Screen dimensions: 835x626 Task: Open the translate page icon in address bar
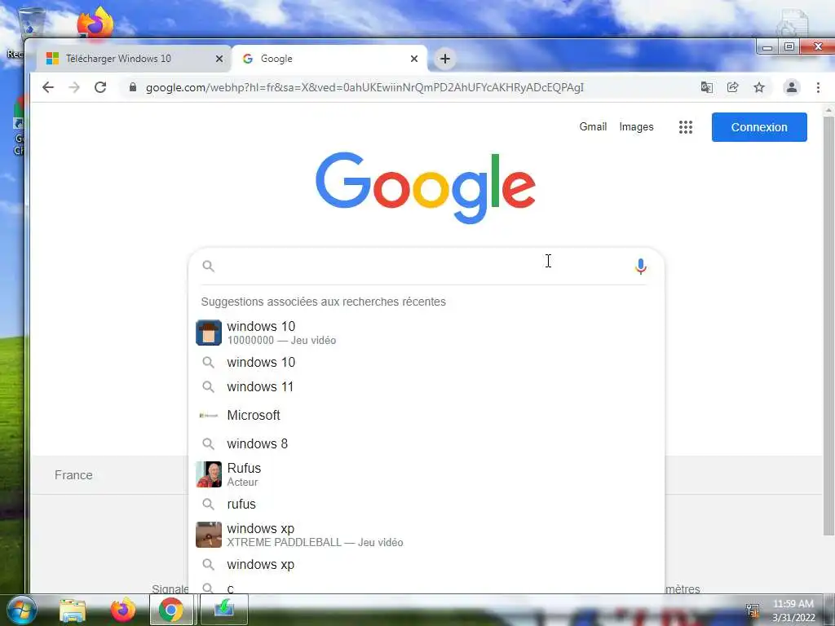click(707, 87)
